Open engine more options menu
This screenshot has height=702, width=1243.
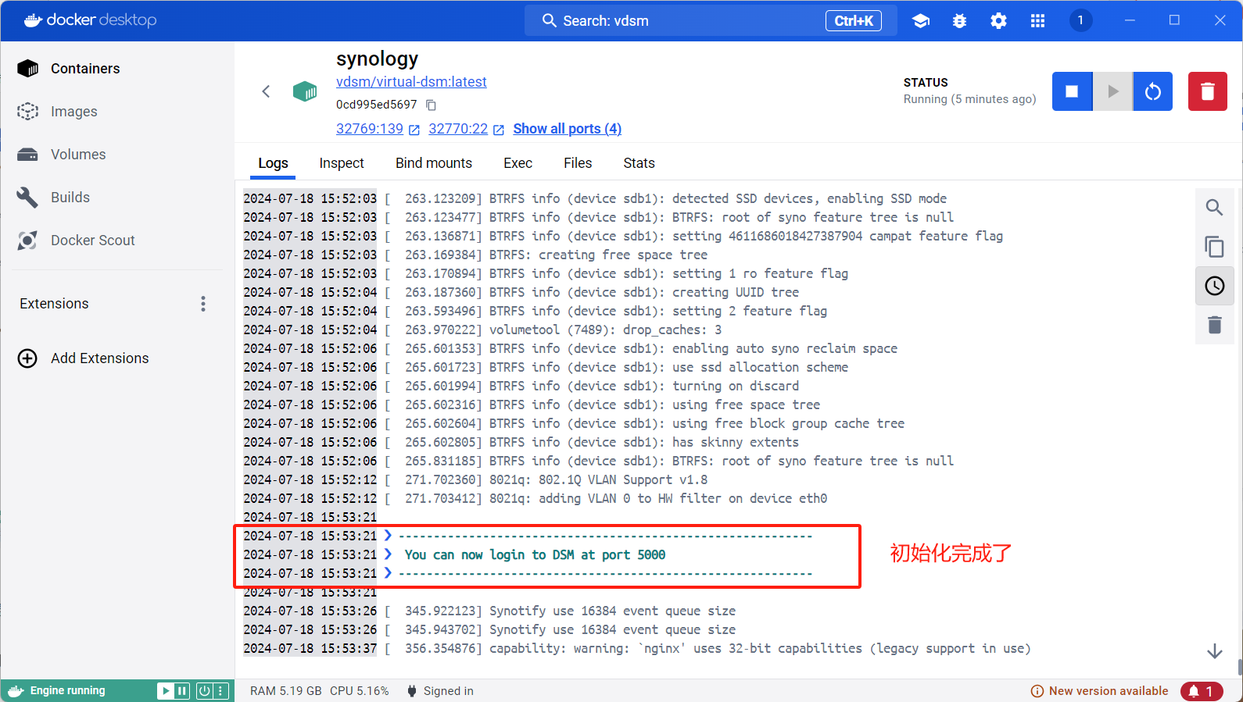pyautogui.click(x=221, y=691)
